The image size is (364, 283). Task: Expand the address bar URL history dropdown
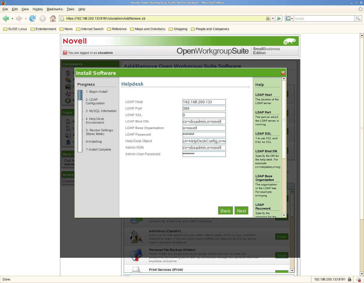pos(273,18)
